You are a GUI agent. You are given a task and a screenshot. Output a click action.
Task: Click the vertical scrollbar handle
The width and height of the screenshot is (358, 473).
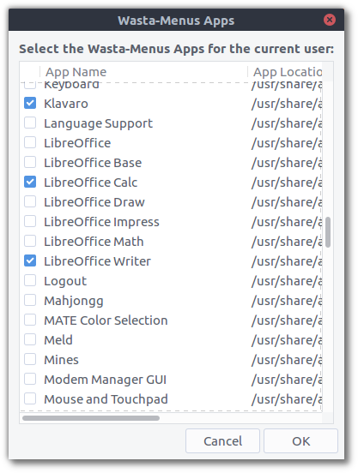328,232
